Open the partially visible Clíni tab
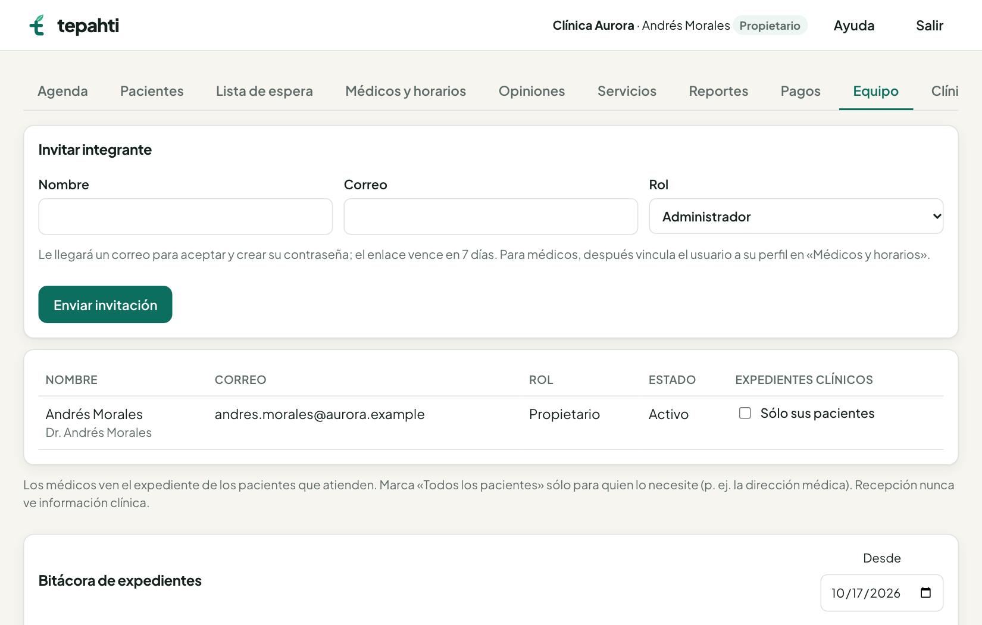The height and width of the screenshot is (625, 982). tap(945, 91)
